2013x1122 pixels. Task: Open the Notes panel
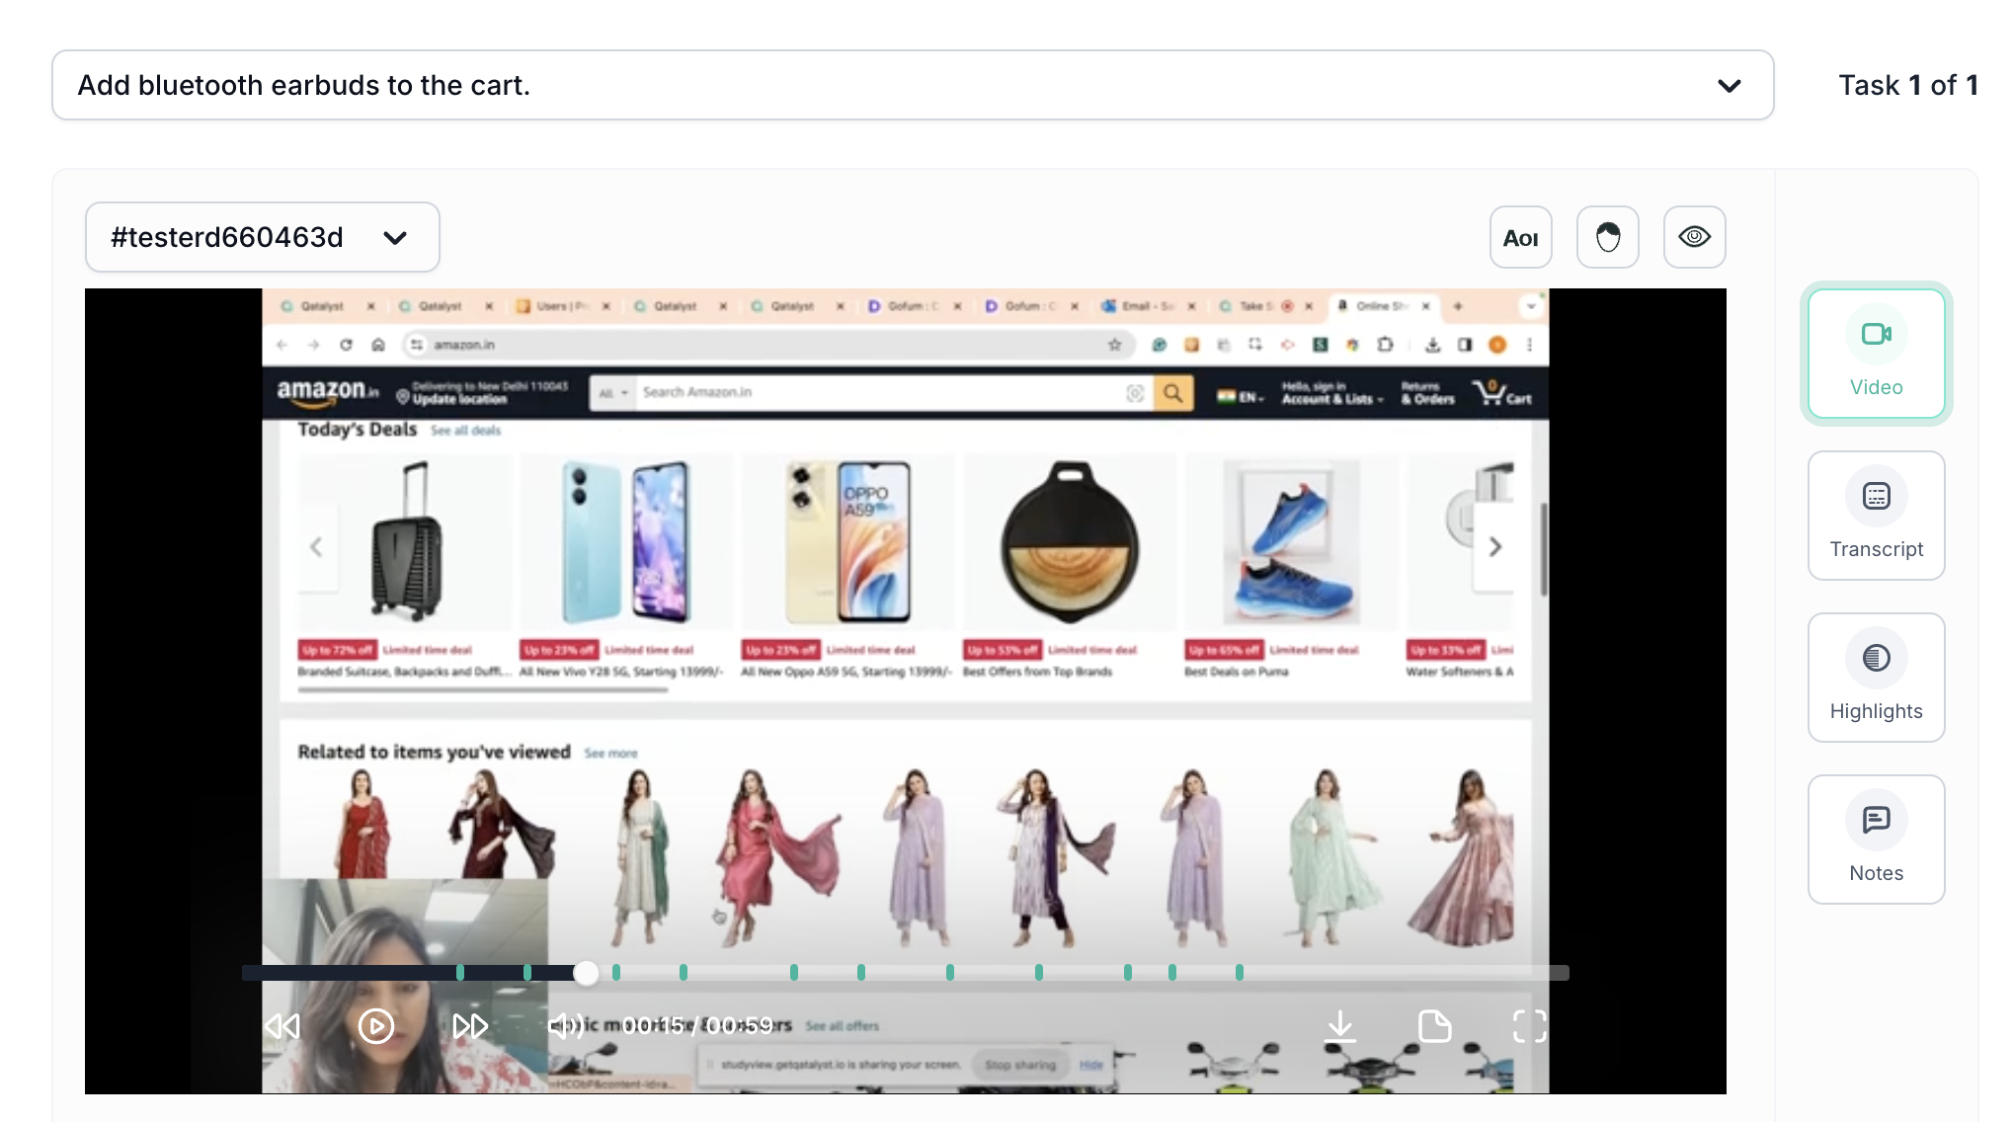click(1876, 840)
